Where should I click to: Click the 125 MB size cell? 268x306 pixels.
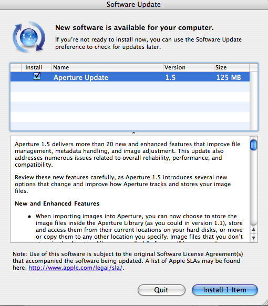[229, 77]
